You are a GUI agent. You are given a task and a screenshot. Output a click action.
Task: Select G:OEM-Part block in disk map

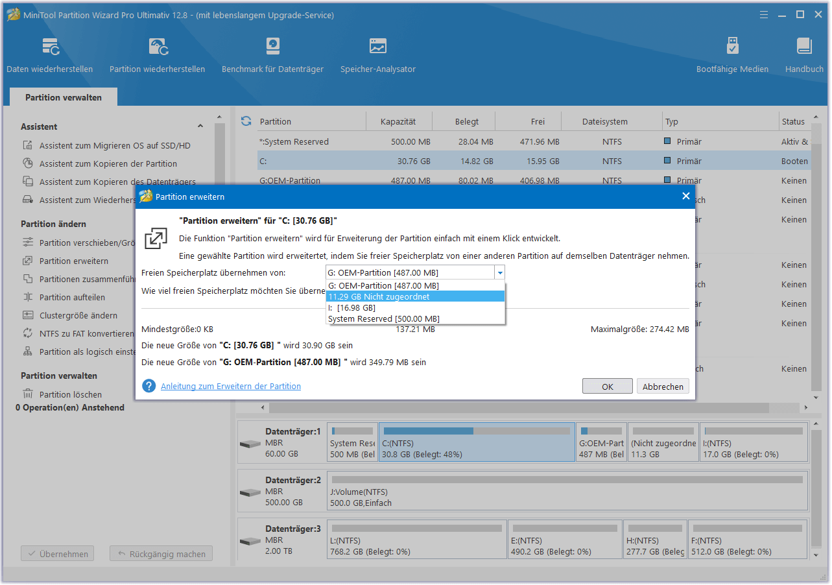[x=601, y=442]
